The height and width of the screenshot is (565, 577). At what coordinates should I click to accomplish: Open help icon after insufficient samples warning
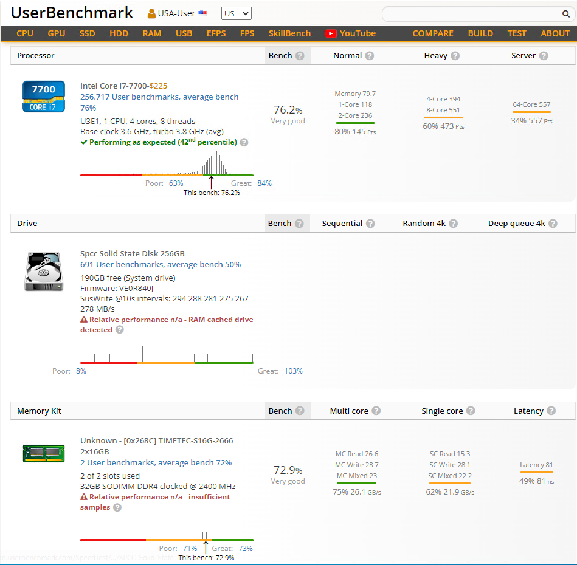click(x=117, y=508)
